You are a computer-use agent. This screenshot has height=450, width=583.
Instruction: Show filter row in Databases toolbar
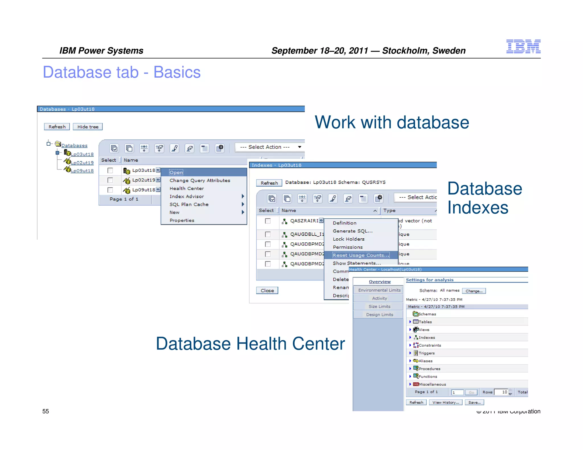point(144,148)
